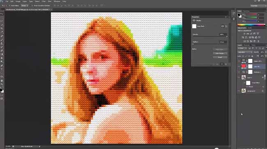Image resolution: width=267 pixels, height=149 pixels.
Task: Open the layer blend mode dropdown
Action: click(245, 52)
